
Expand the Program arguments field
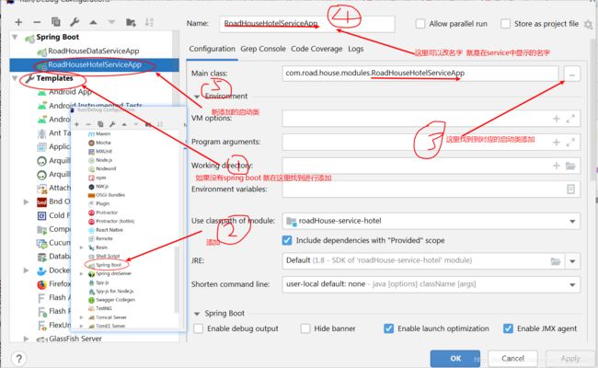pyautogui.click(x=570, y=143)
